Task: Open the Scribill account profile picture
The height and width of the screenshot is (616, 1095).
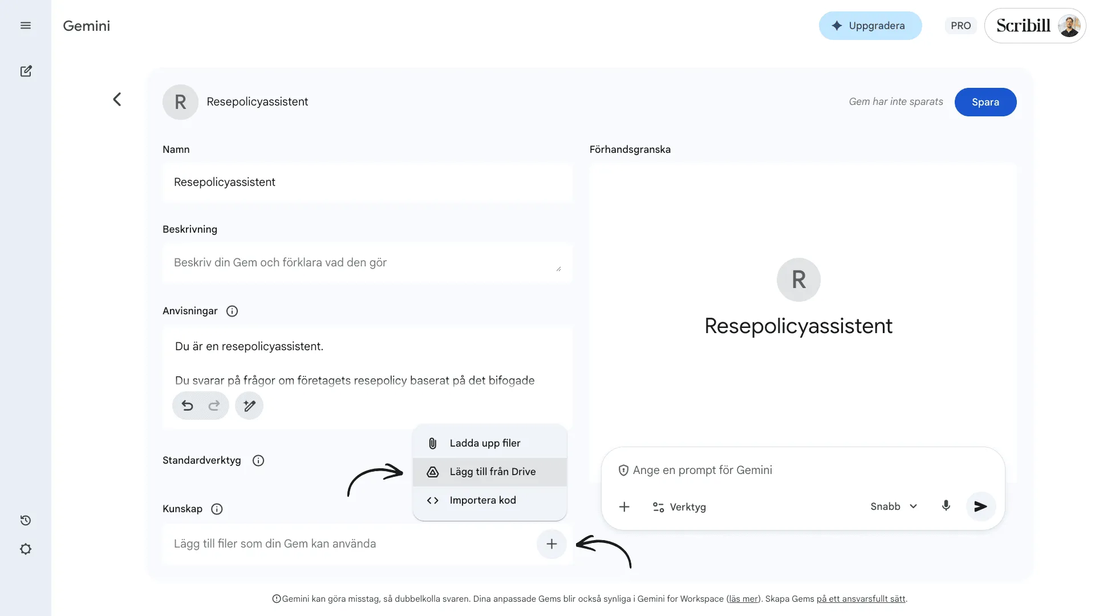Action: 1069,26
